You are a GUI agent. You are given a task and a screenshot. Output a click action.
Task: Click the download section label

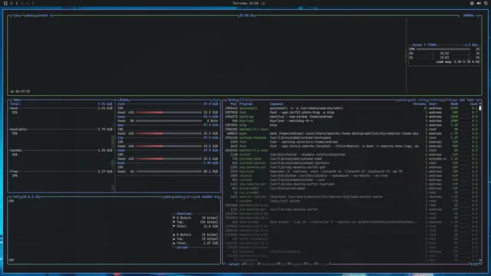[x=184, y=214]
